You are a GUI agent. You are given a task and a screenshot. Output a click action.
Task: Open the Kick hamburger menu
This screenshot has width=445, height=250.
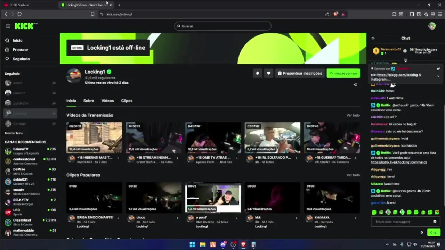point(8,26)
